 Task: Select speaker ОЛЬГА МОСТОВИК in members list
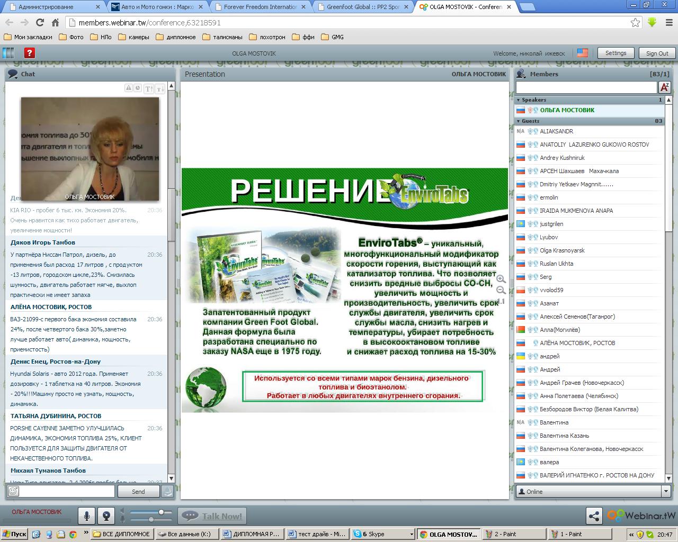[590, 110]
